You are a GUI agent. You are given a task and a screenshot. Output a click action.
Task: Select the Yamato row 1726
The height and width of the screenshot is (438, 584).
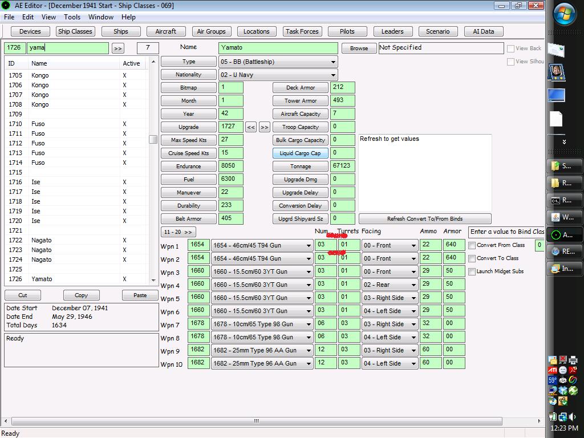tap(77, 279)
